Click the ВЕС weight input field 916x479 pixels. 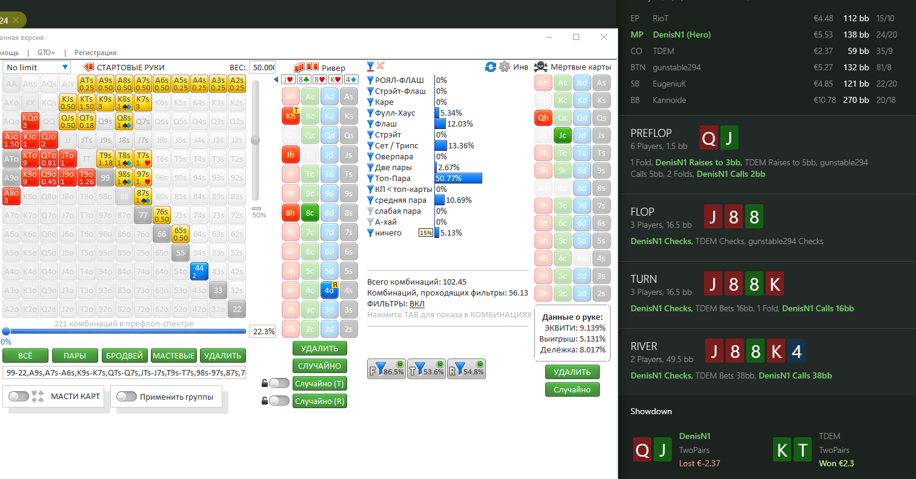262,67
